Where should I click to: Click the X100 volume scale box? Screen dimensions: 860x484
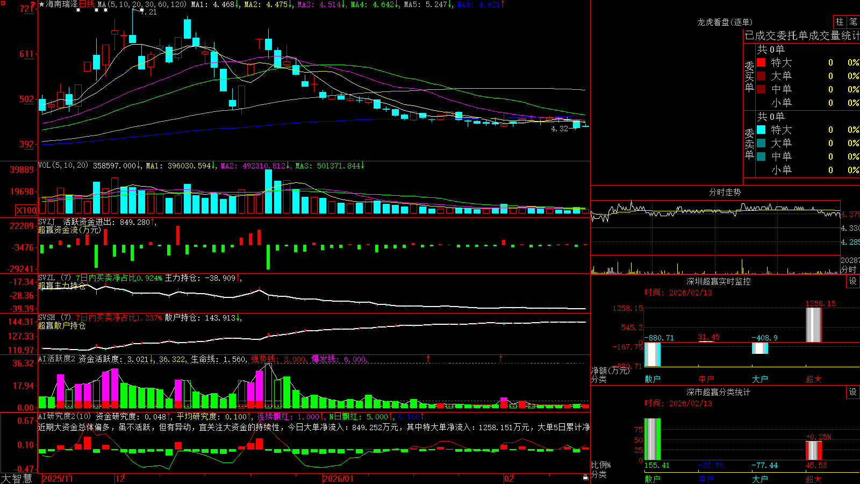coord(26,210)
